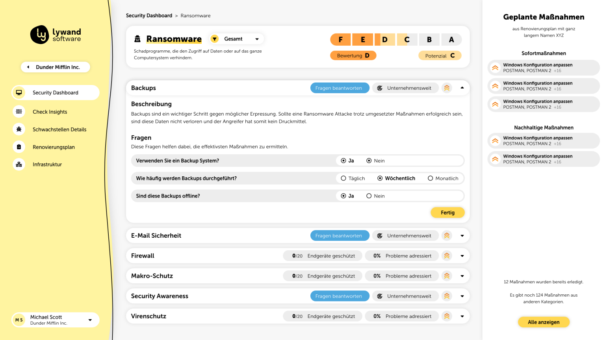Image resolution: width=605 pixels, height=340 pixels.
Task: Click the priority chevrons icon in Security Awareness row
Action: point(447,296)
